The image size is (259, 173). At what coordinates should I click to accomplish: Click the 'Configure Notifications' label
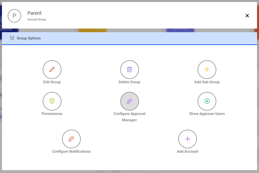(71, 151)
